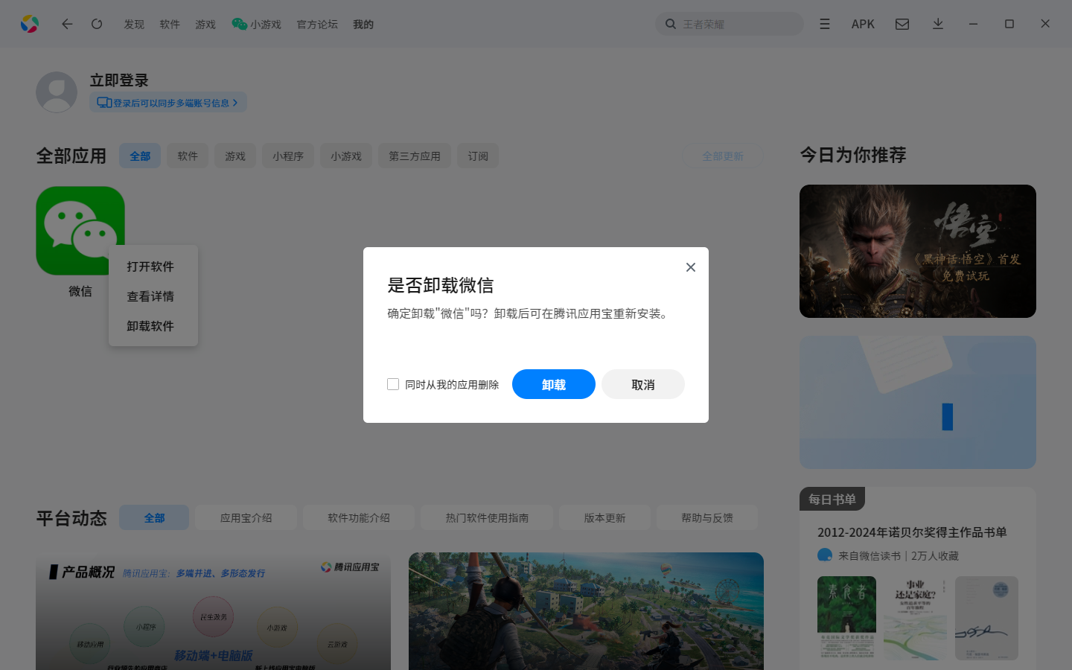
Task: Click the APK install icon
Action: click(863, 24)
